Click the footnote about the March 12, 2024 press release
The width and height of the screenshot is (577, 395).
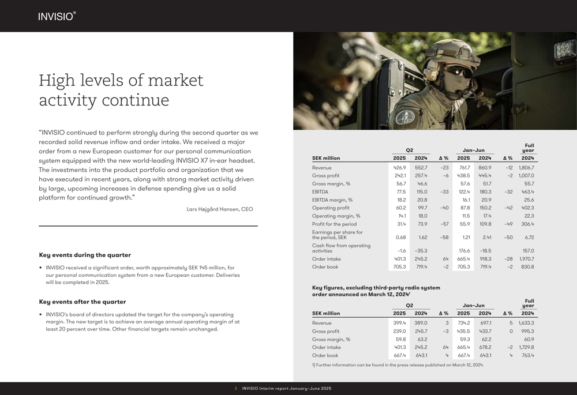[398, 365]
